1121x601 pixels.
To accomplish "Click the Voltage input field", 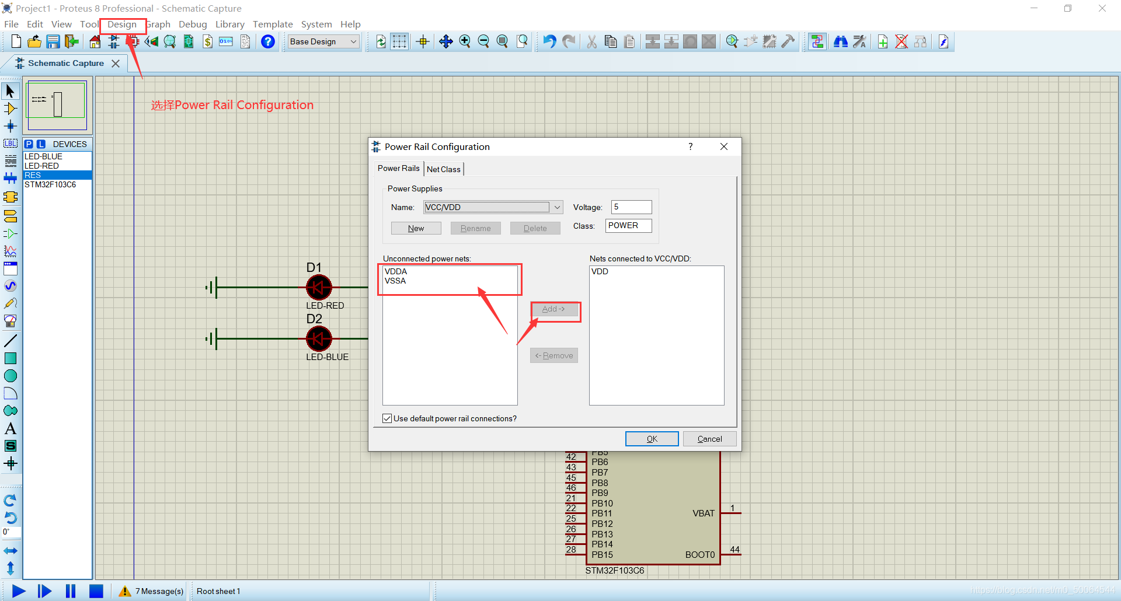I will pyautogui.click(x=631, y=207).
